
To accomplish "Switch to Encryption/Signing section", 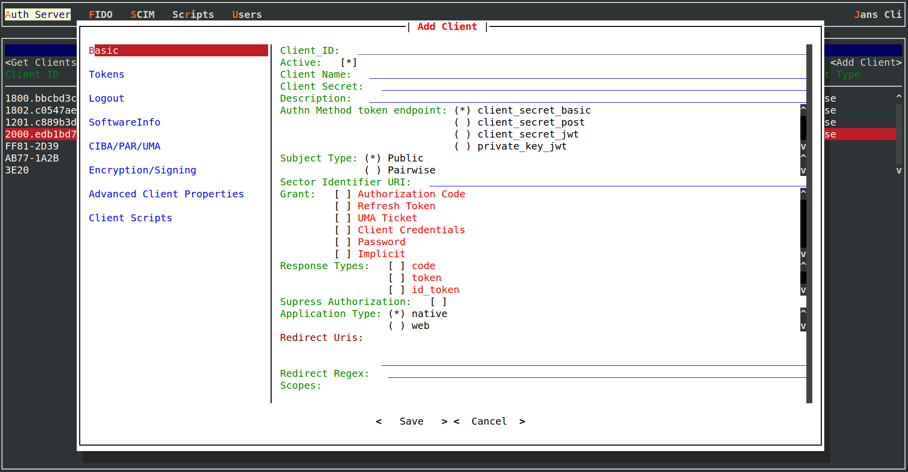I will point(142,170).
